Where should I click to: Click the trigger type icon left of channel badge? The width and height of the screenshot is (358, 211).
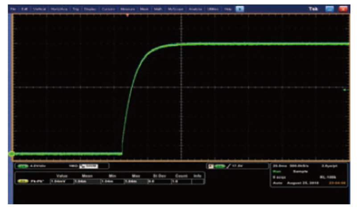pos(211,166)
